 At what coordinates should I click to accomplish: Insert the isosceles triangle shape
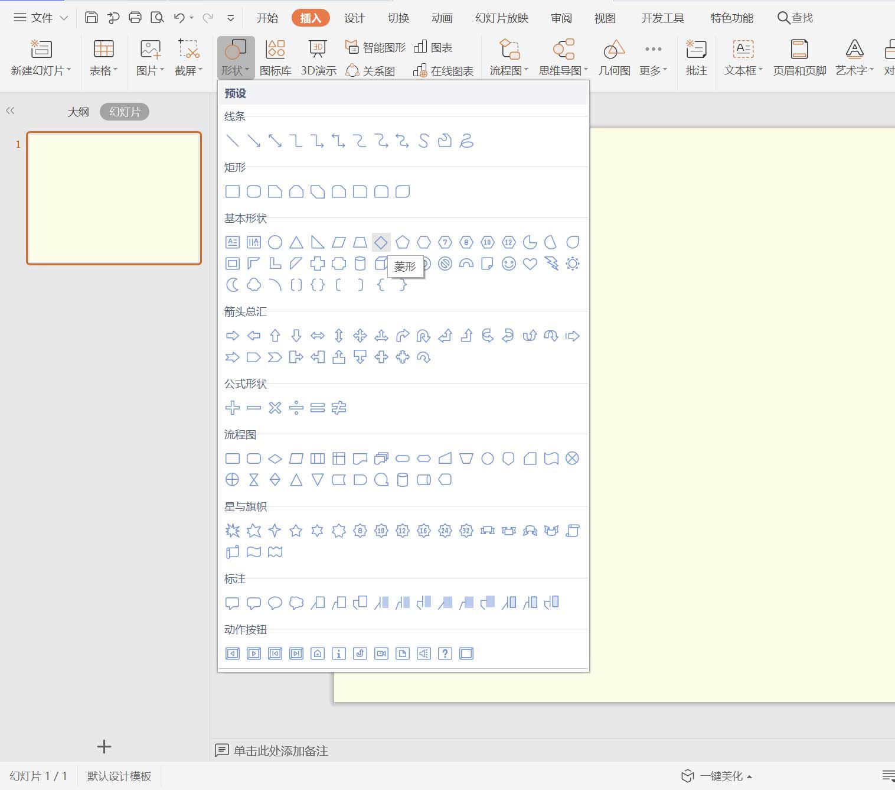tap(296, 242)
